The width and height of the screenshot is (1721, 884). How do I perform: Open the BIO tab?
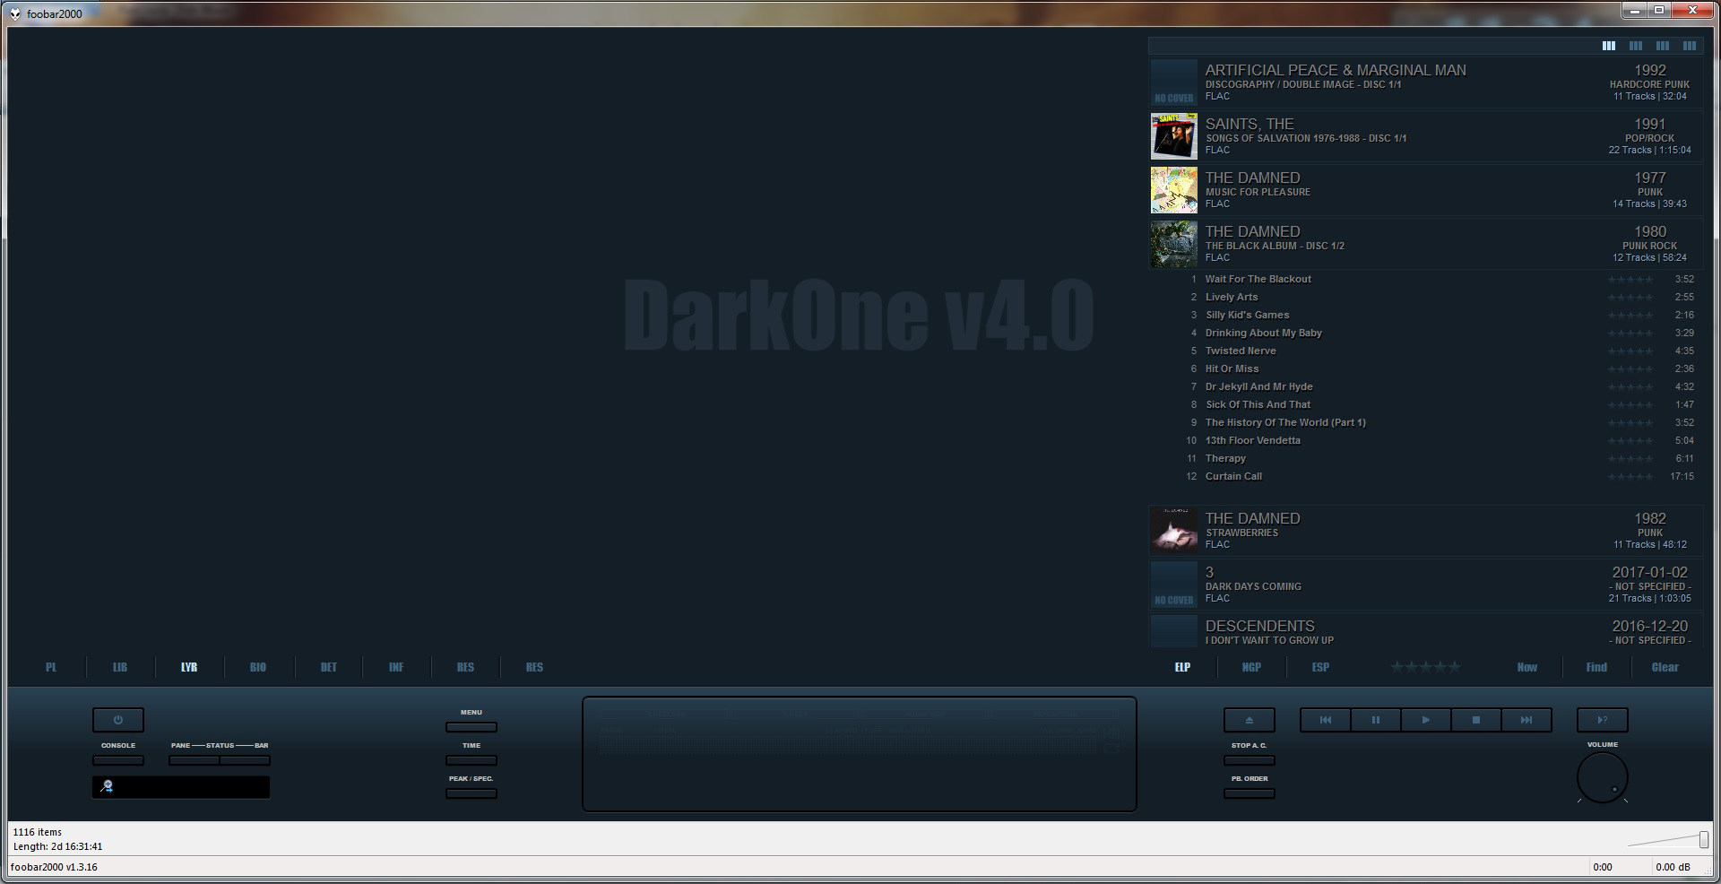tap(258, 667)
